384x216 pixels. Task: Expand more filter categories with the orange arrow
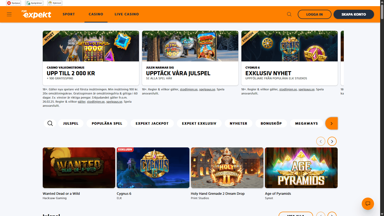click(332, 123)
